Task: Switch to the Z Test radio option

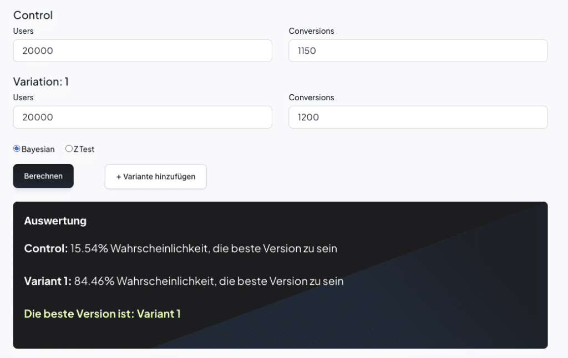Action: [x=69, y=149]
